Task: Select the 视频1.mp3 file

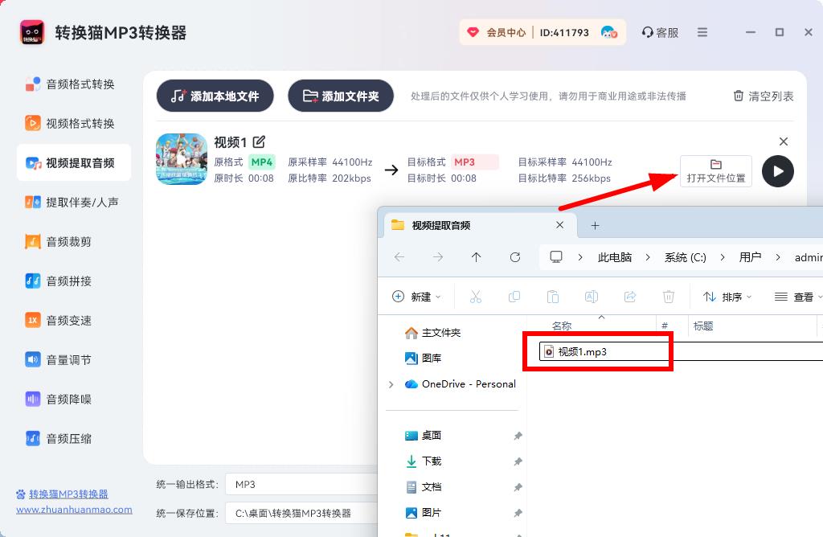Action: 581,352
